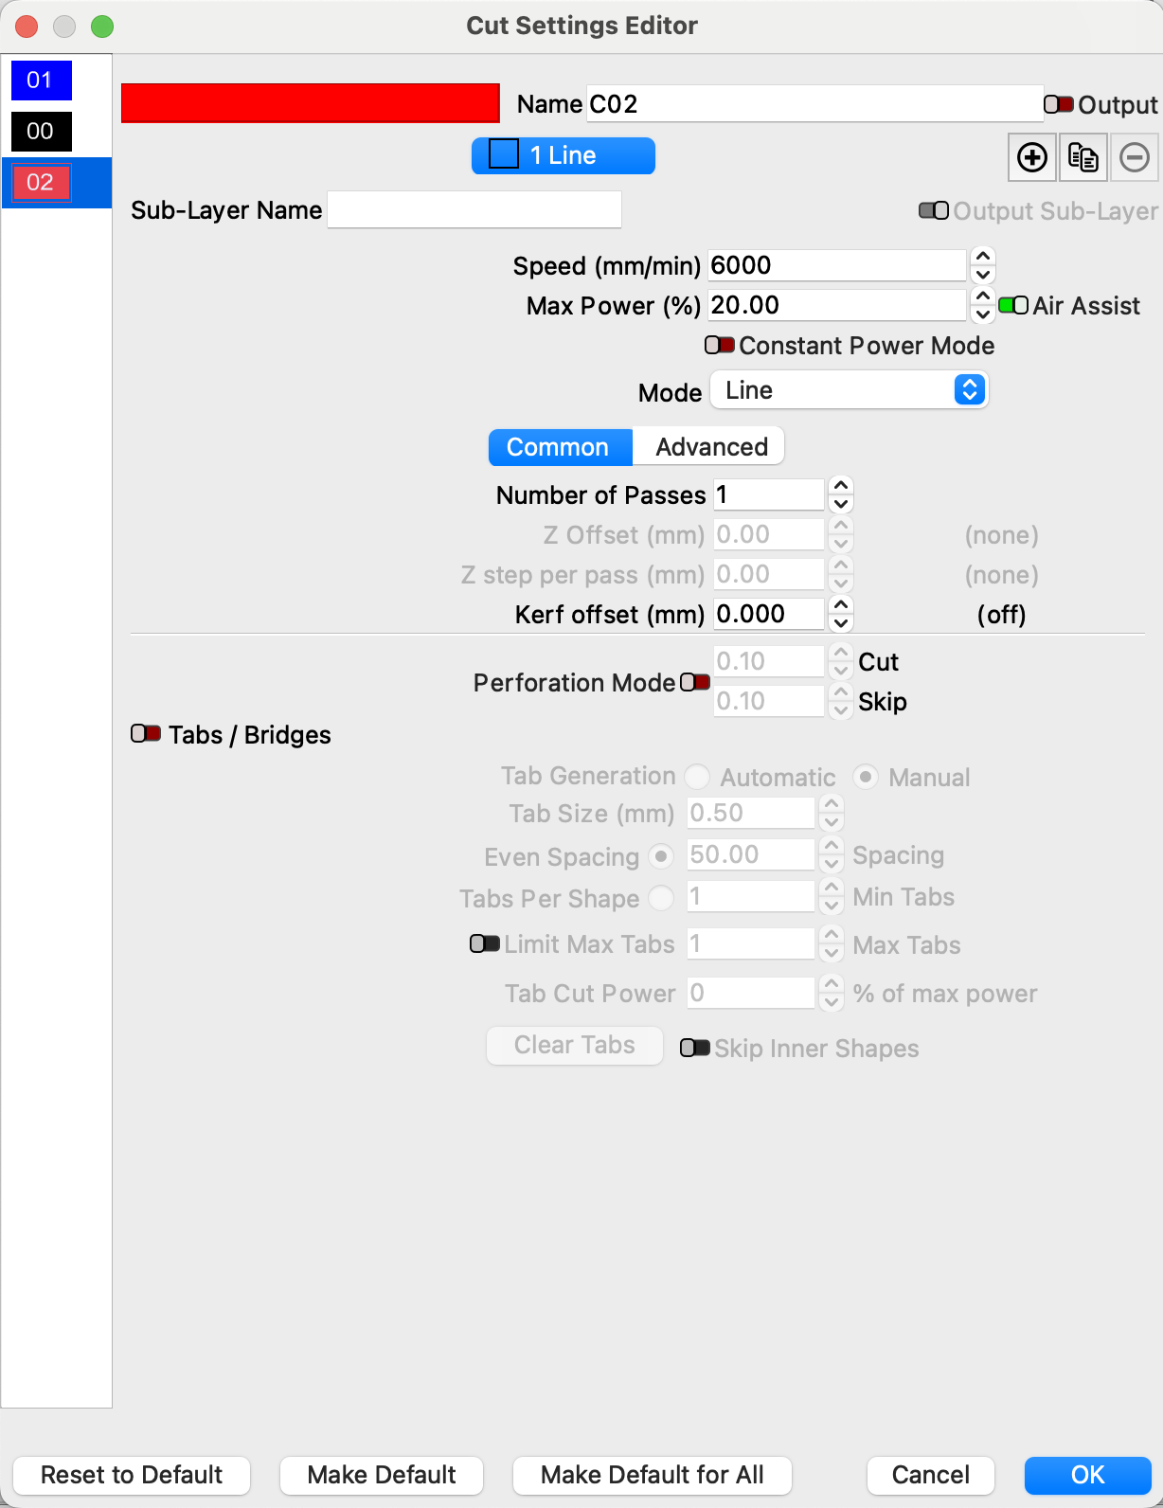The width and height of the screenshot is (1163, 1508).
Task: Click Make Default button
Action: coord(382,1475)
